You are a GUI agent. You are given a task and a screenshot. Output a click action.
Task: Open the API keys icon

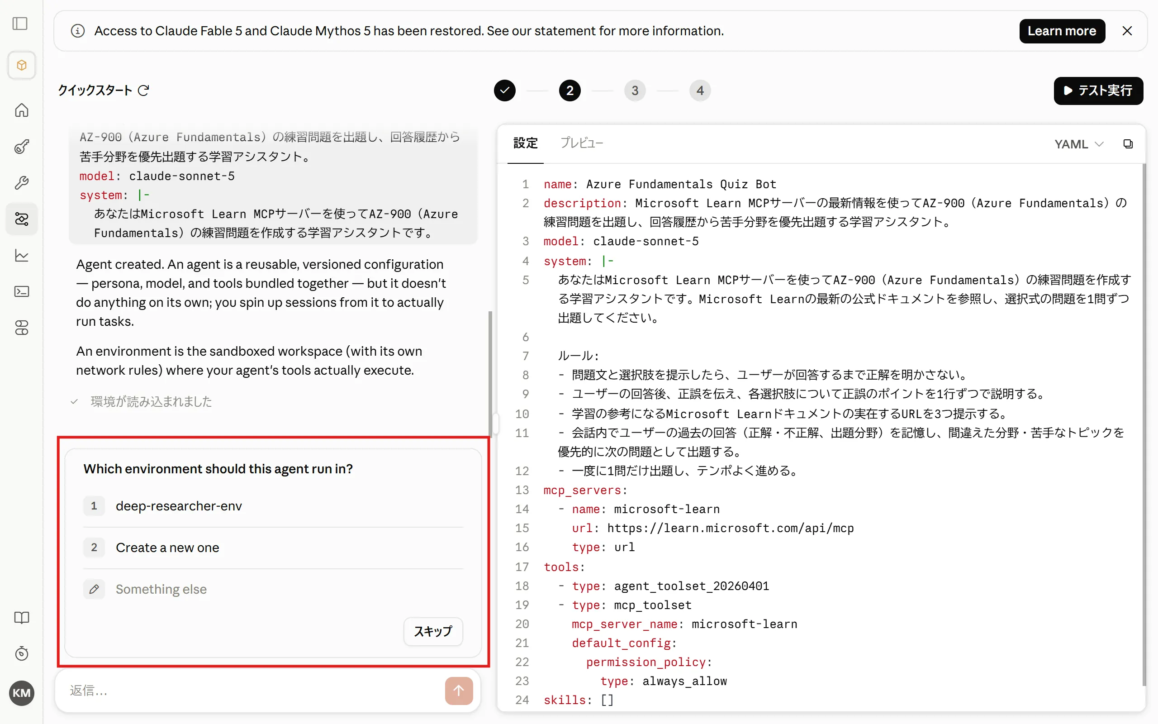(x=22, y=147)
